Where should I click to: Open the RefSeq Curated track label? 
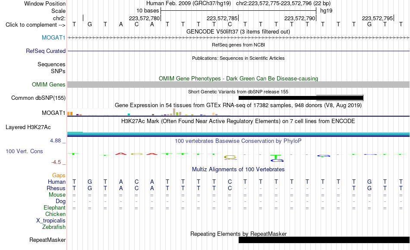click(x=46, y=51)
